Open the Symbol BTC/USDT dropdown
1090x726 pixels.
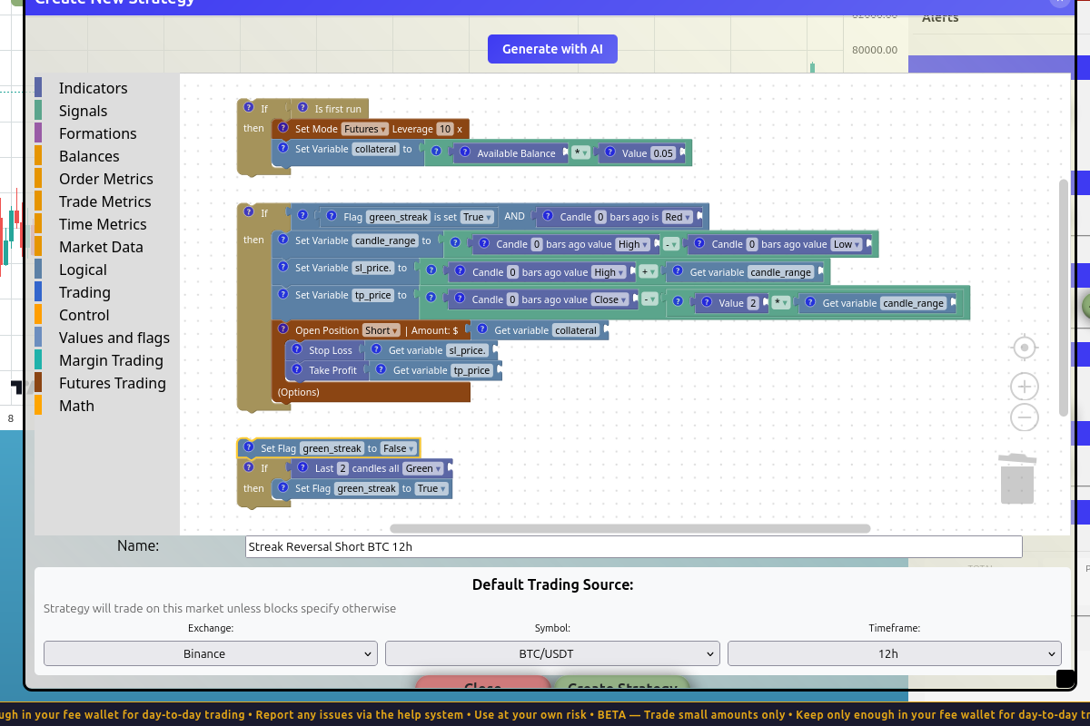[x=552, y=653]
